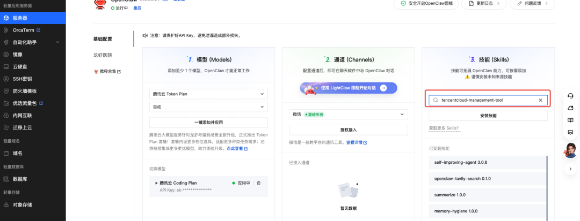Expand 腾讯云 Coding Plan triangle
Screen dimensions: 580x221
[156, 182]
